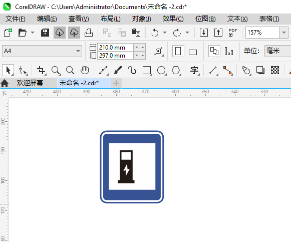291x242 pixels.
Task: Decrease page height with down arrow
Action: (x=137, y=56)
